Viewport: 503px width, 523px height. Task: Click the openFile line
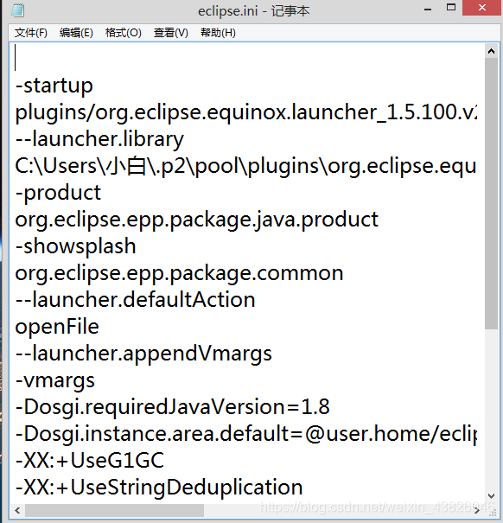click(x=57, y=327)
